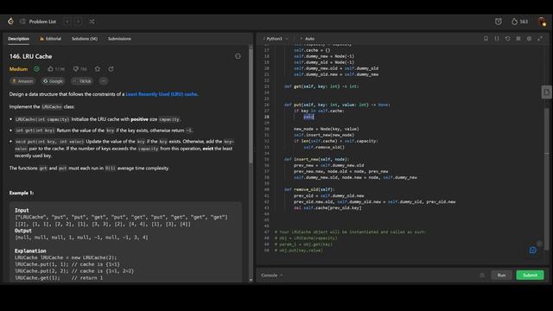Switch to the Solutions tab
The image size is (553, 311).
click(x=85, y=39)
